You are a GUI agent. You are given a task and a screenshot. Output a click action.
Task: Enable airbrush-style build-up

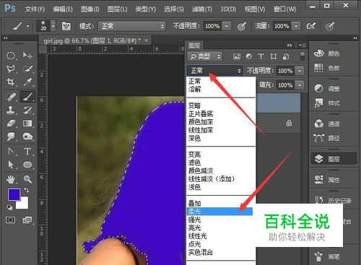[310, 26]
